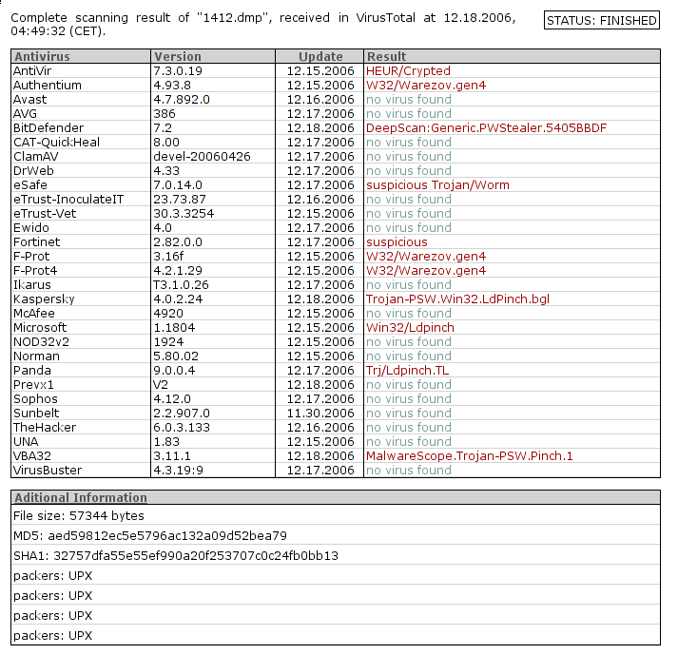
Task: Click the eTrust-Vet row name
Action: pyautogui.click(x=45, y=214)
